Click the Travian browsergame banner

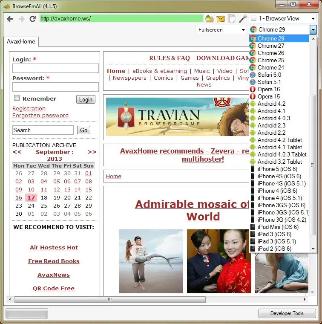pos(177,117)
